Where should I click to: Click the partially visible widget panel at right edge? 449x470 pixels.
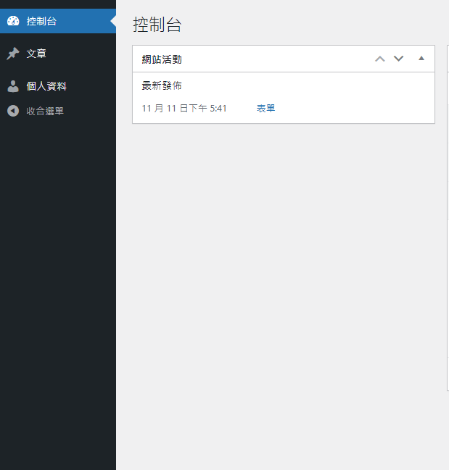tap(447, 217)
